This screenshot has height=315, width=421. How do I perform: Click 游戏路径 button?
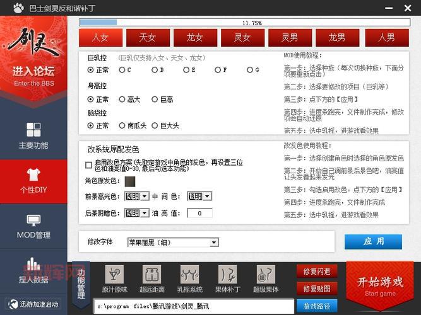[317, 306]
